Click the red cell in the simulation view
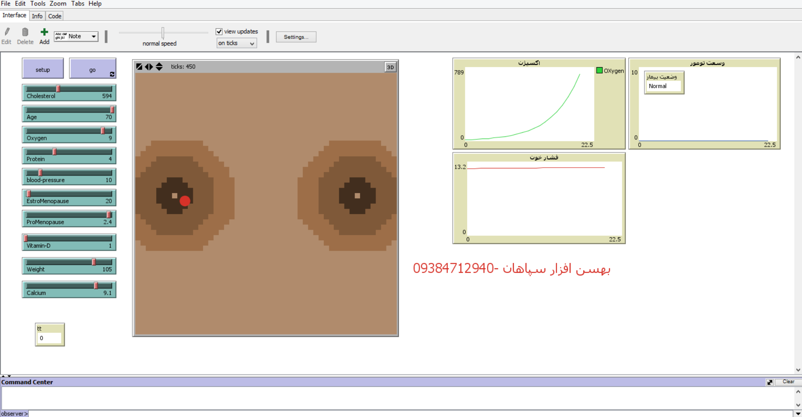802x417 pixels. (185, 201)
